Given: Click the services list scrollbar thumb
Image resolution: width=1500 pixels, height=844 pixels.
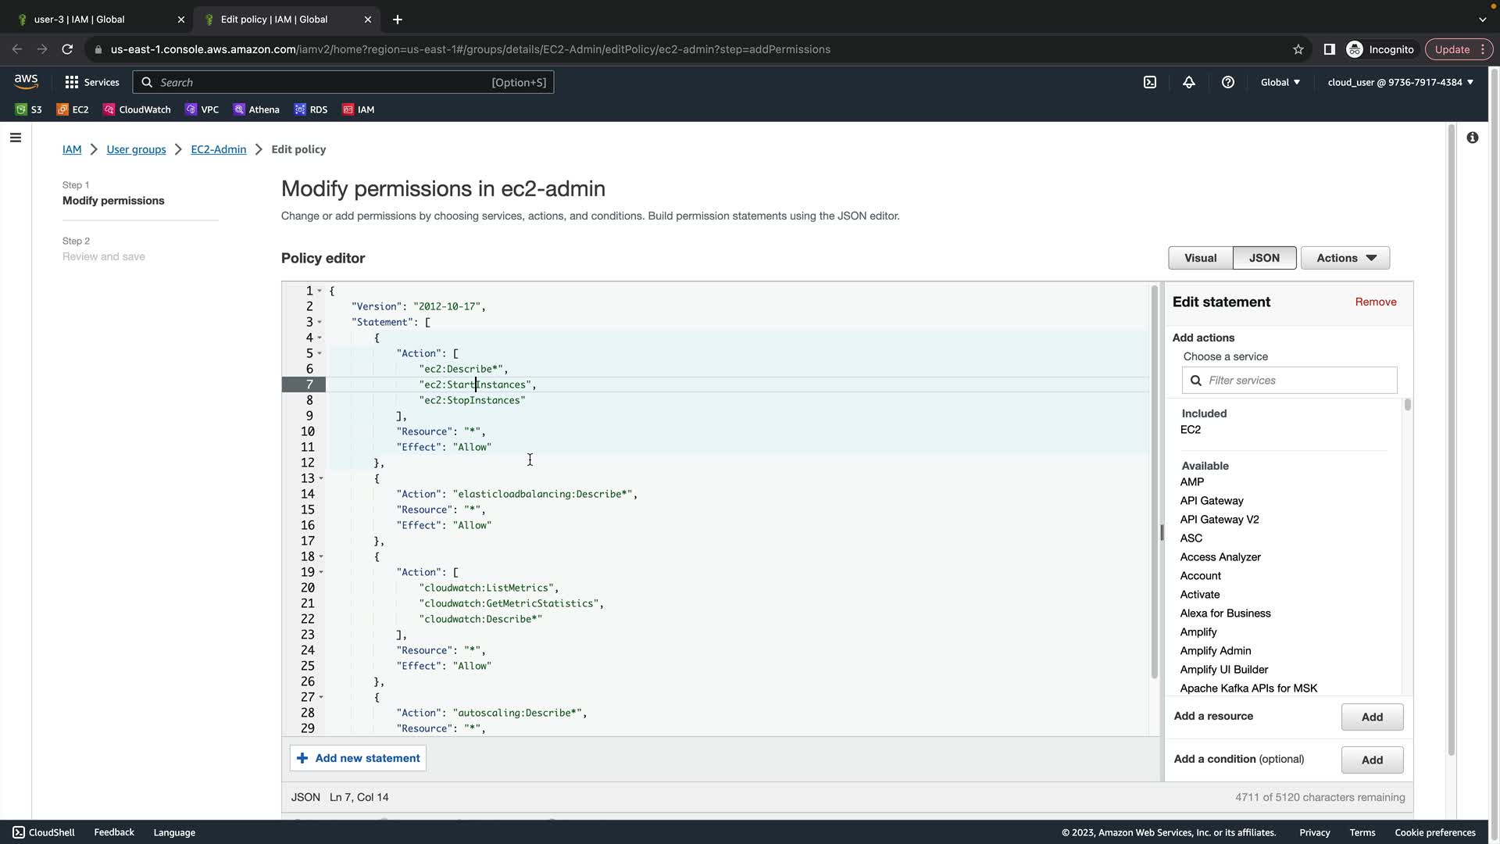Looking at the screenshot, I should (x=1408, y=405).
